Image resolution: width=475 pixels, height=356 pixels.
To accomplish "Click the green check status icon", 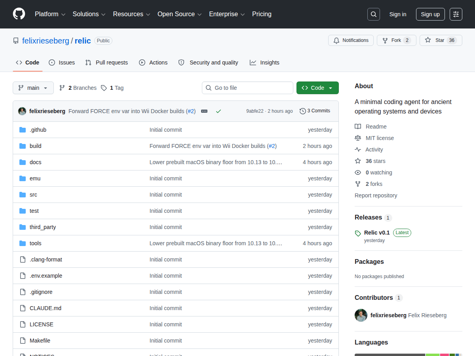I will (x=218, y=111).
